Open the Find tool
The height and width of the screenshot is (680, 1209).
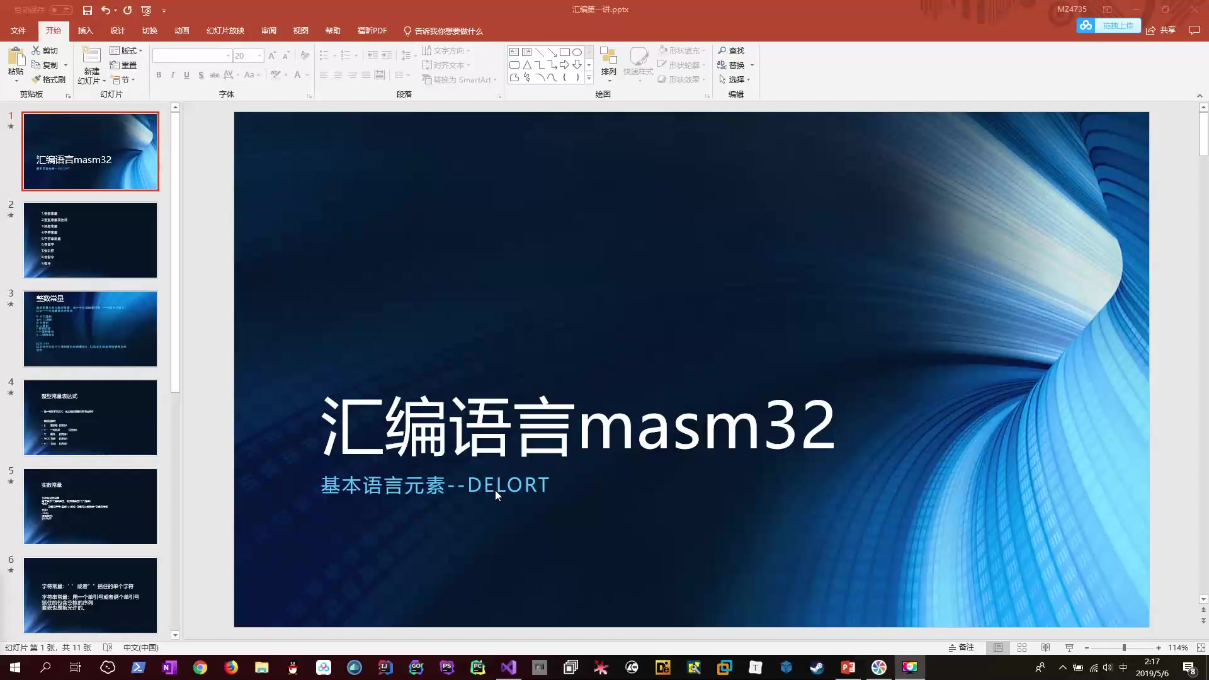click(732, 50)
